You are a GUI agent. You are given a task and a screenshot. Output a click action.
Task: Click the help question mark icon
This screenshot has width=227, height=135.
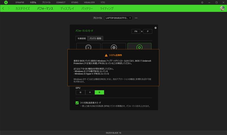pyautogui.click(x=155, y=28)
